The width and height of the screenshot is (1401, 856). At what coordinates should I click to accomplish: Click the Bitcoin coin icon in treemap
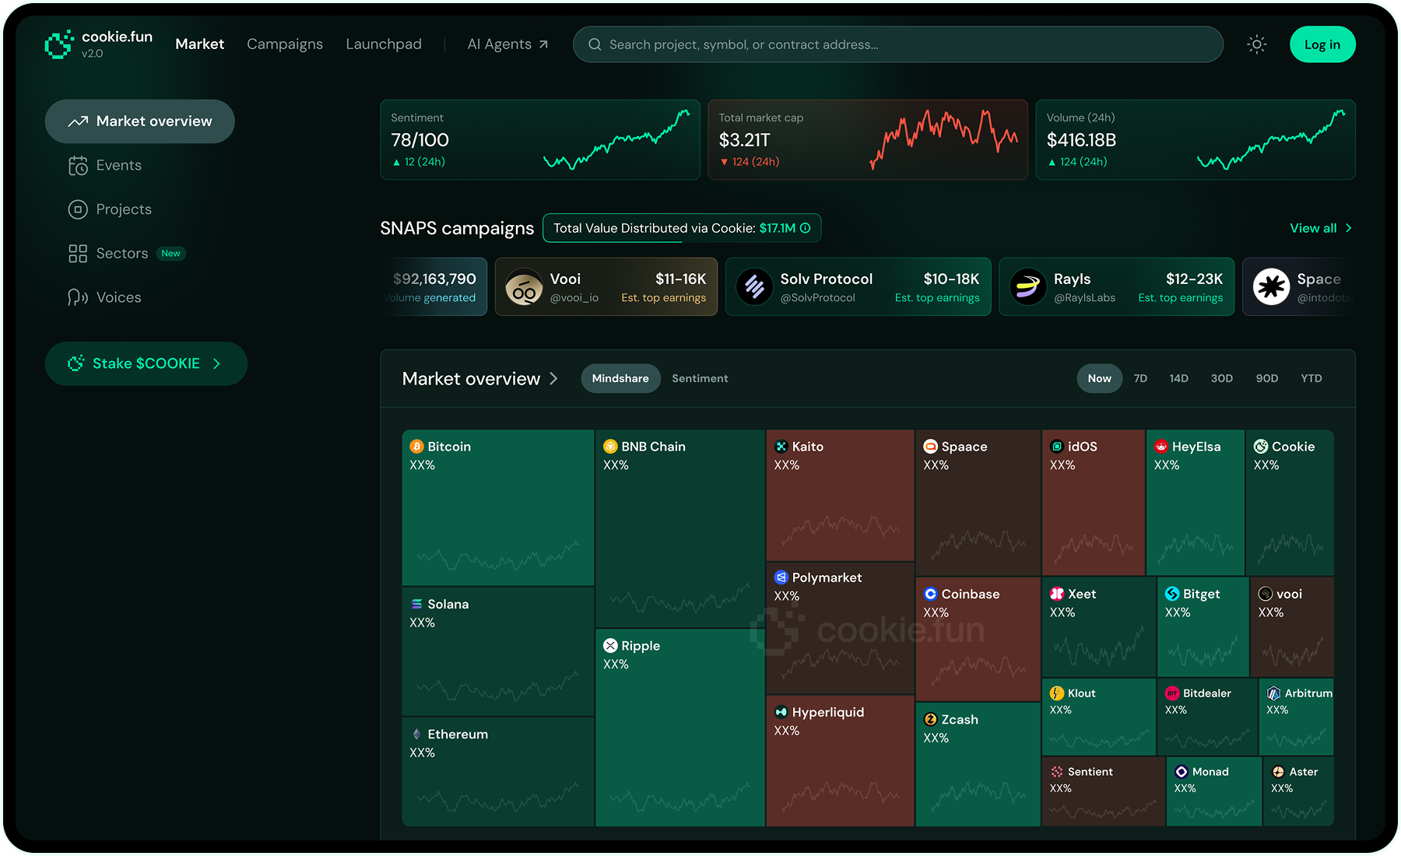(416, 447)
